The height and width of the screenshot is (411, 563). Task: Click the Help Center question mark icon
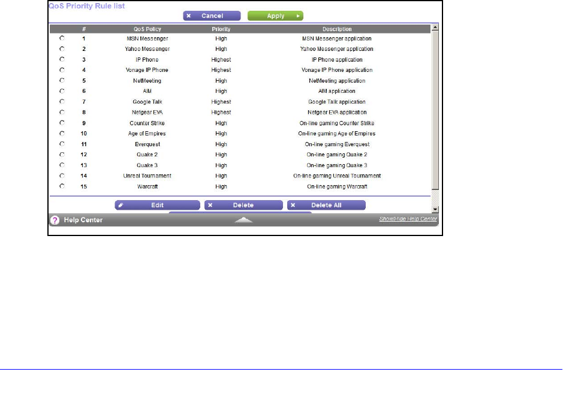[x=55, y=220]
